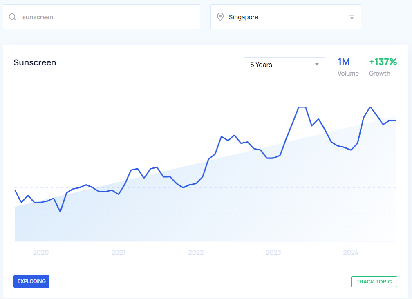This screenshot has height=299, width=412.
Task: Focus the sunscreen search field
Action: click(x=106, y=17)
